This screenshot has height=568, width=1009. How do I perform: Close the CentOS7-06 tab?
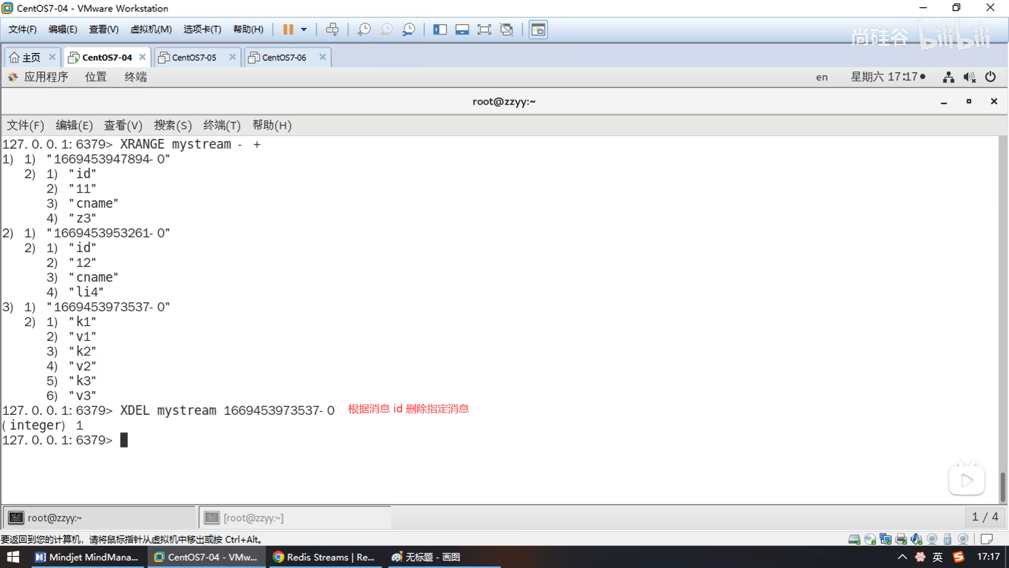tap(323, 57)
